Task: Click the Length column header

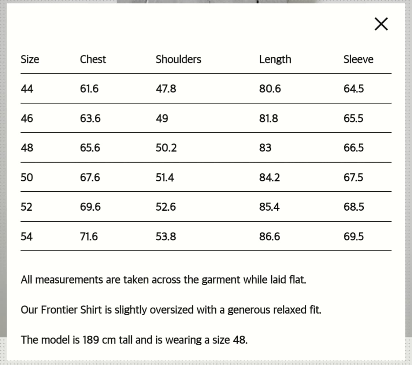Action: click(275, 59)
